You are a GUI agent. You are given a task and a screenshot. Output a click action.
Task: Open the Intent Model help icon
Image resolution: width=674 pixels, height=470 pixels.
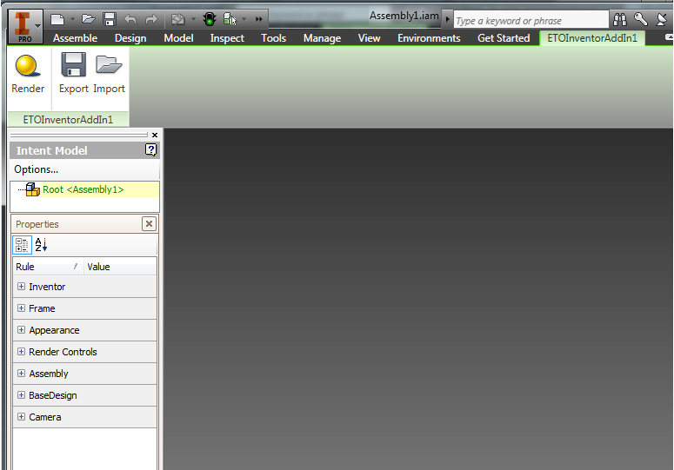point(150,149)
